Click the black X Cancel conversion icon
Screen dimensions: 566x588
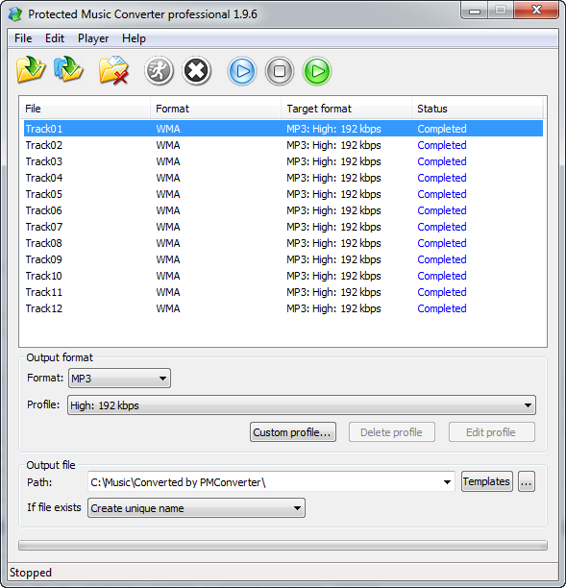[197, 70]
